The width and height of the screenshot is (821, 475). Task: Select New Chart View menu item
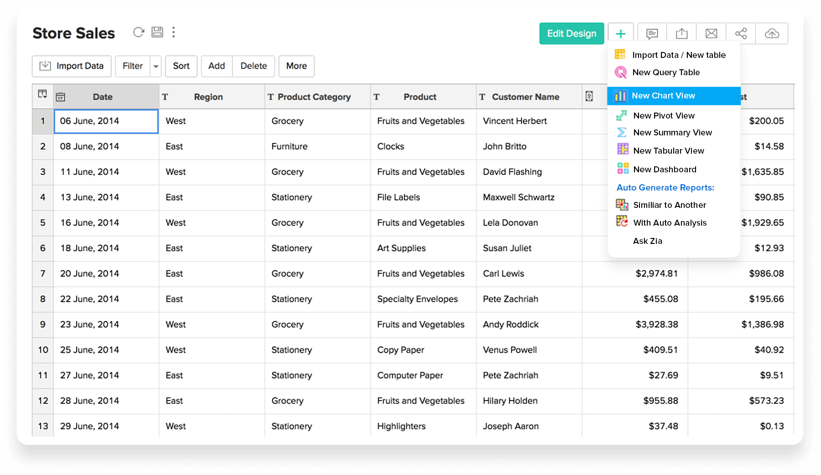click(x=663, y=96)
